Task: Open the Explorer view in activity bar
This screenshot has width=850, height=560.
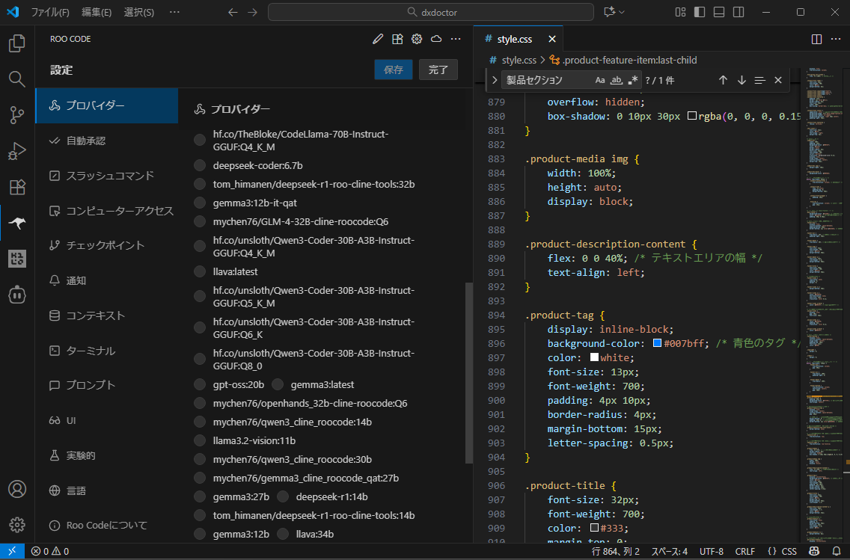Action: coord(17,43)
